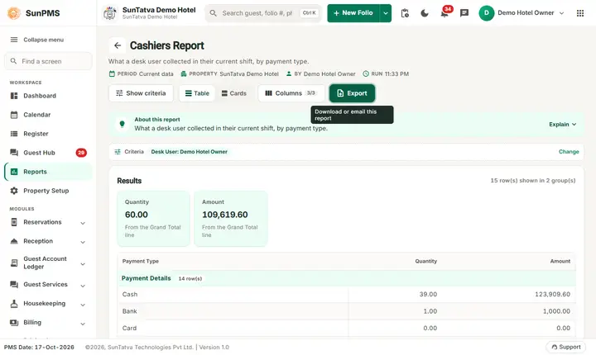Go back using the arrow beside Cashiers Report

tap(118, 45)
